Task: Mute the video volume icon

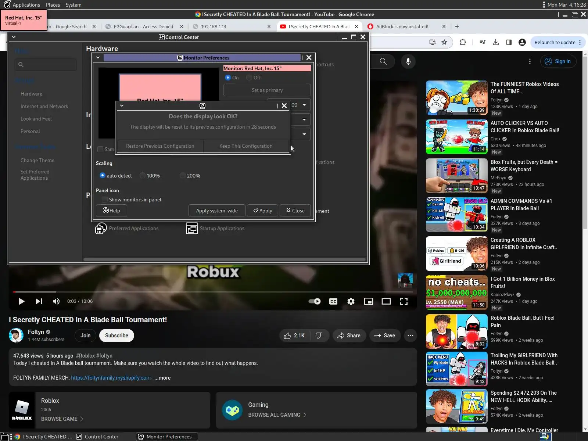Action: [x=56, y=301]
